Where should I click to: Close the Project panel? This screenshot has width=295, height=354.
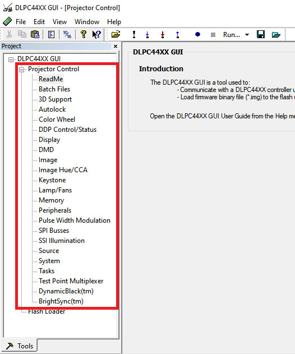tap(116, 46)
